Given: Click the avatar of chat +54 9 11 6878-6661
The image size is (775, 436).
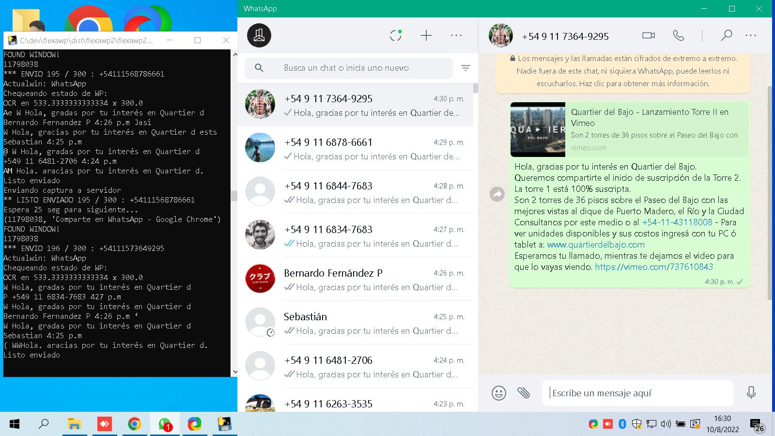Looking at the screenshot, I should click(x=260, y=148).
